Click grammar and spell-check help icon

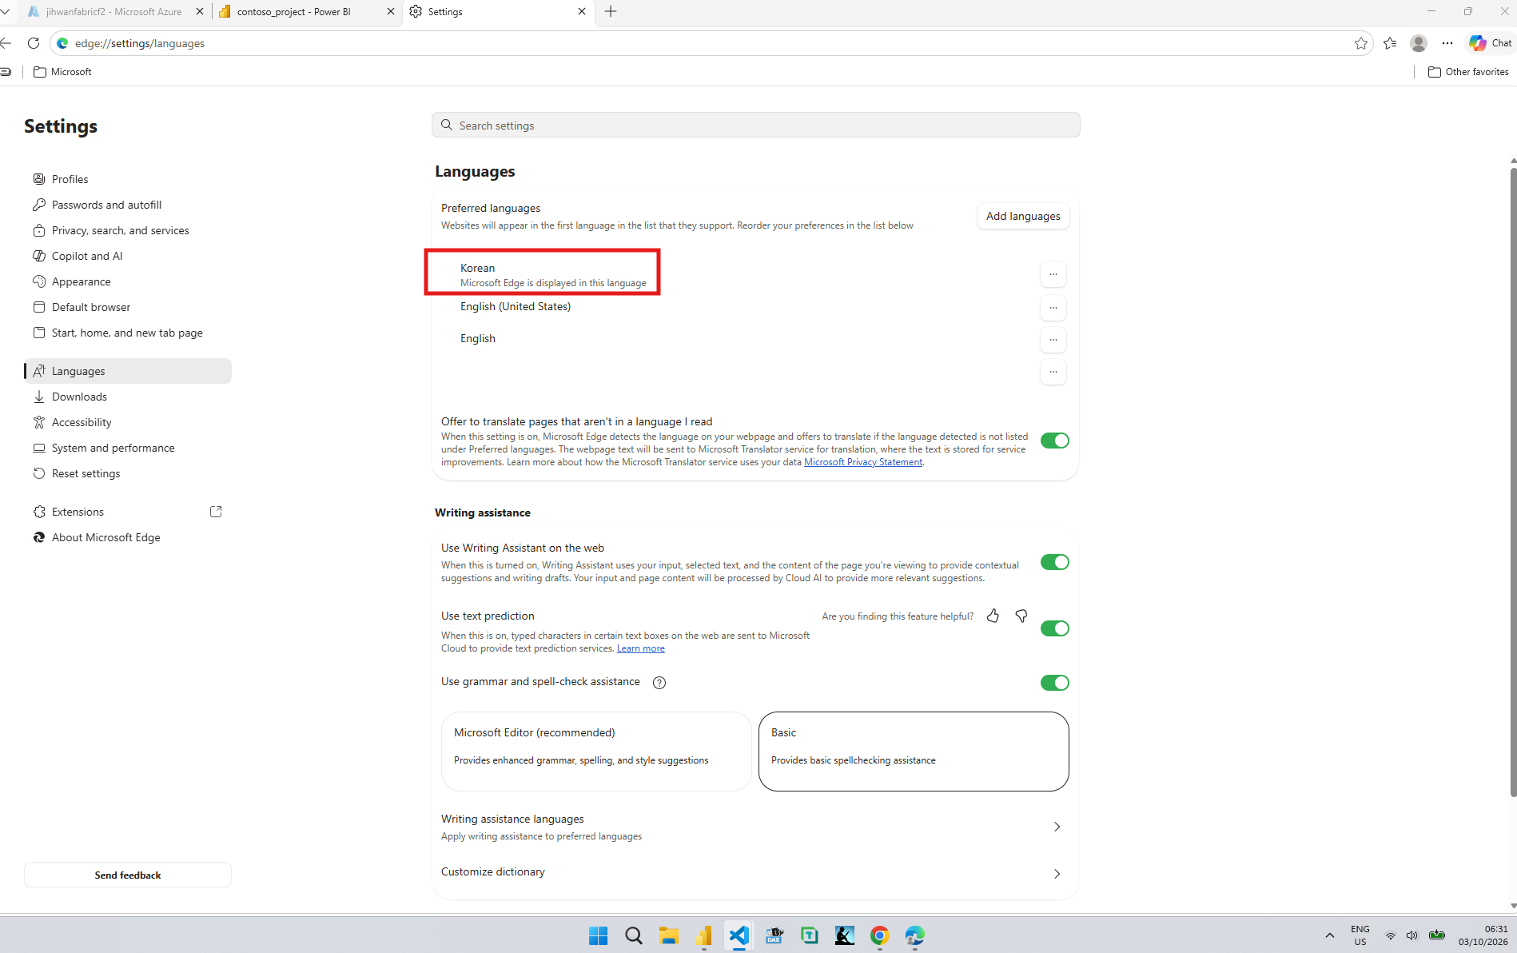tap(659, 683)
